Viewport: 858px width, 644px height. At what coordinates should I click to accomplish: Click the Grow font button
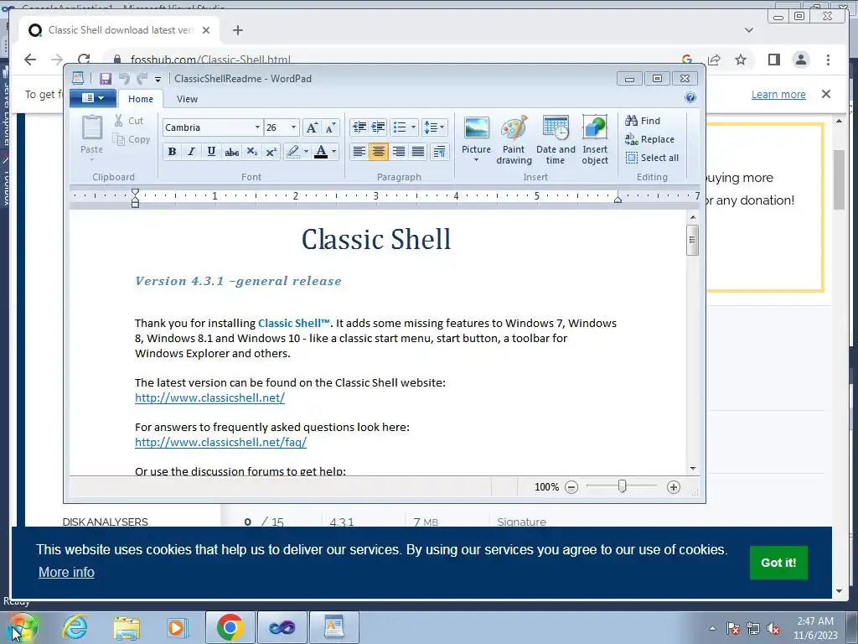click(312, 127)
